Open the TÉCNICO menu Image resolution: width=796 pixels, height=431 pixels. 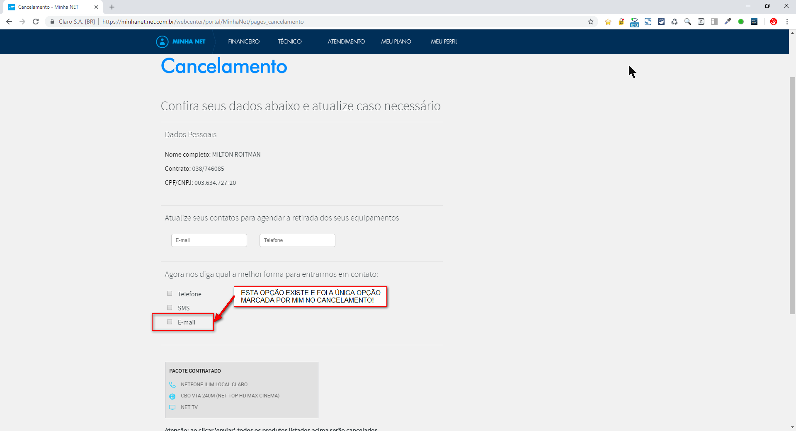(x=290, y=41)
